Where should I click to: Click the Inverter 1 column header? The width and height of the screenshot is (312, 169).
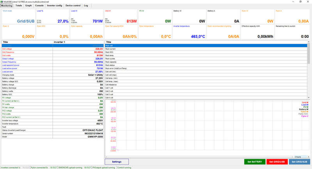coord(78,42)
